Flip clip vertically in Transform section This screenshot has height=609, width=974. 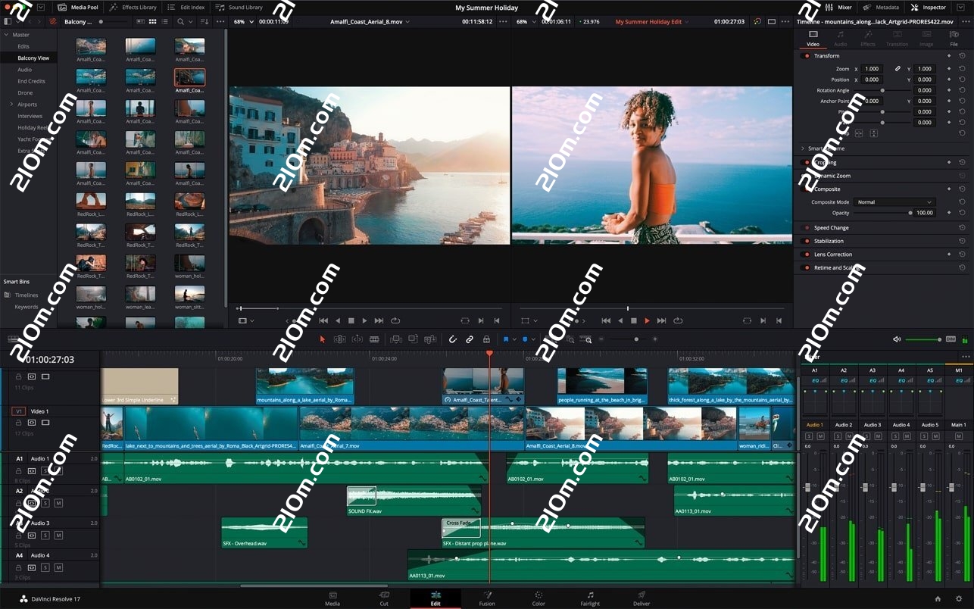873,133
